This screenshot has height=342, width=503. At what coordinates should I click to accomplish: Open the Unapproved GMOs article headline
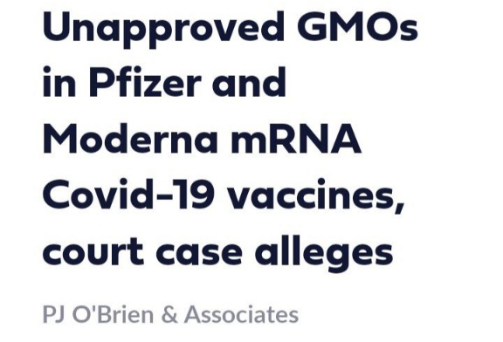(x=230, y=139)
